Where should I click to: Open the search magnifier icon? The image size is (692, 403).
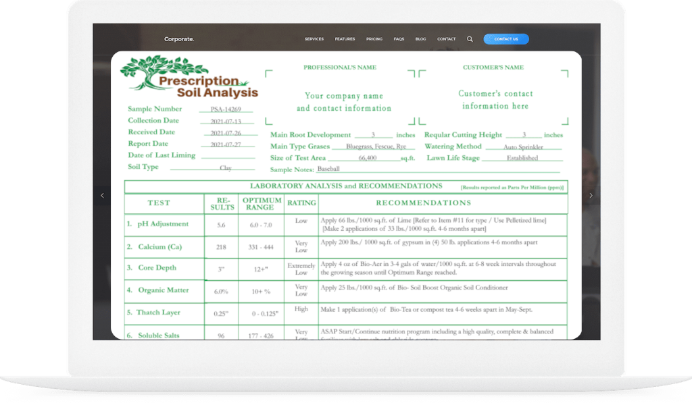coord(470,39)
